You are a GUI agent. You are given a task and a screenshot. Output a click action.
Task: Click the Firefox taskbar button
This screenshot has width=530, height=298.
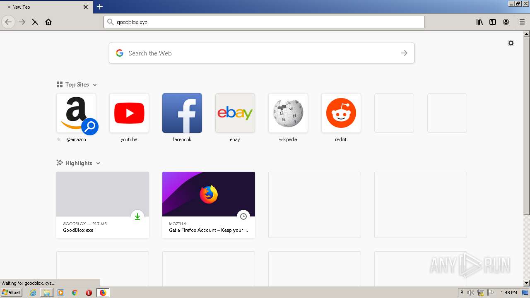point(103,293)
